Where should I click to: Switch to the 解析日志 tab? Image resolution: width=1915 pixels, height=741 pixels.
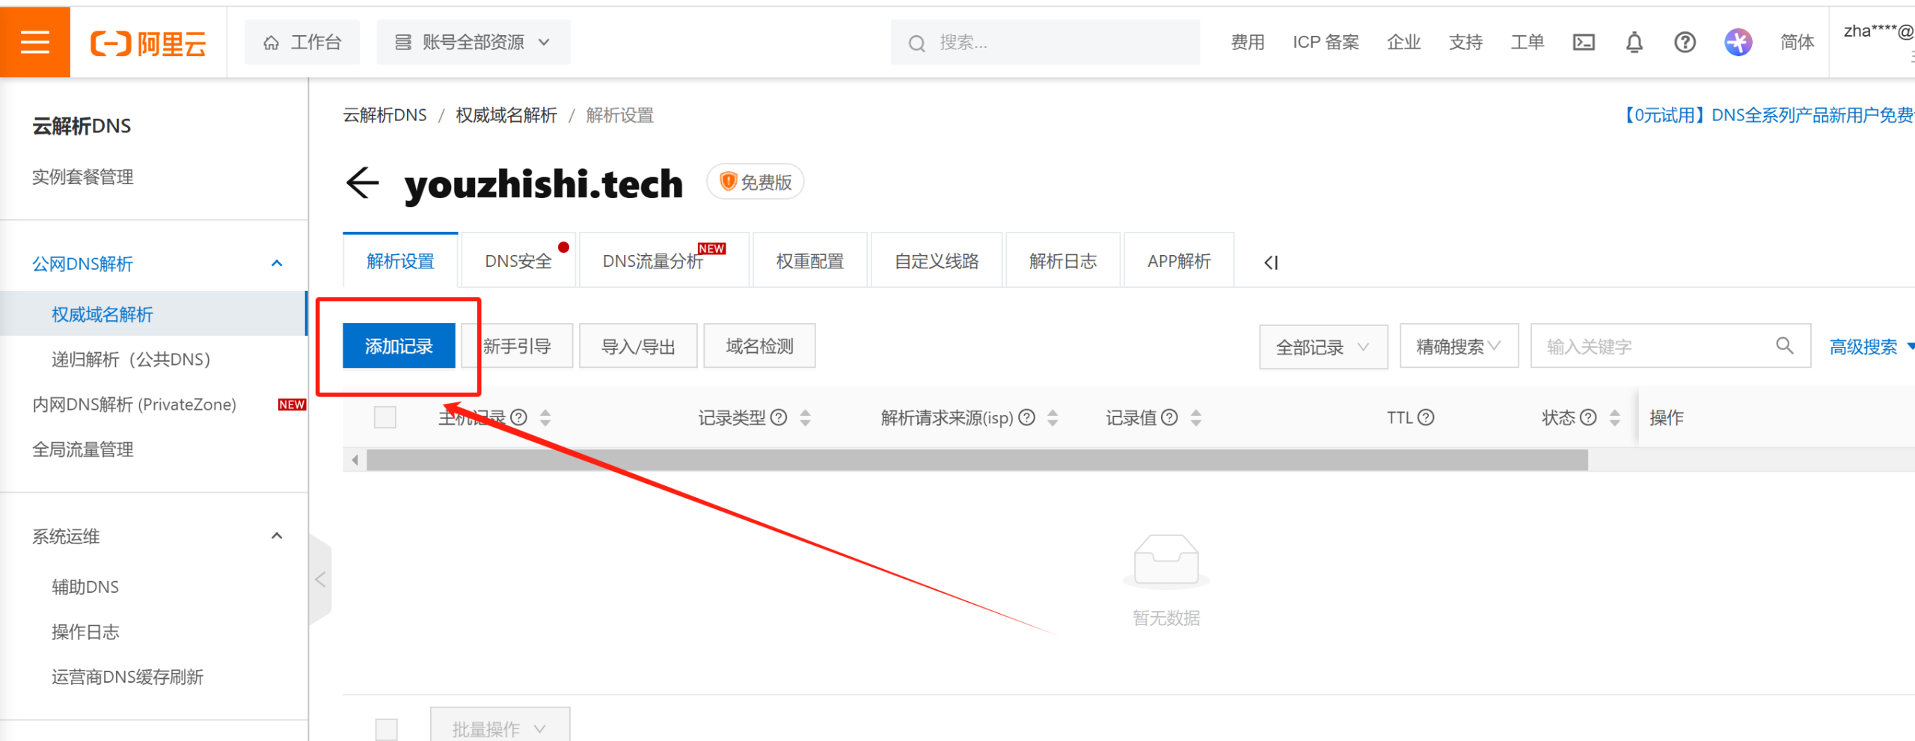[1063, 261]
